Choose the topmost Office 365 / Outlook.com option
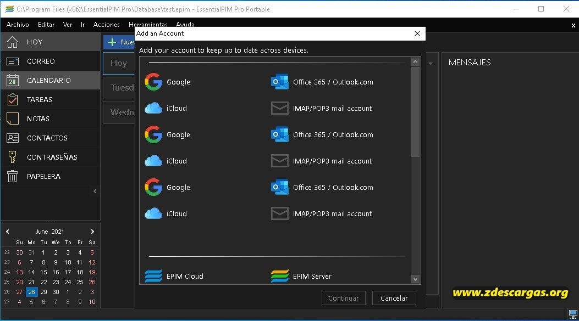579x321 pixels. point(322,82)
